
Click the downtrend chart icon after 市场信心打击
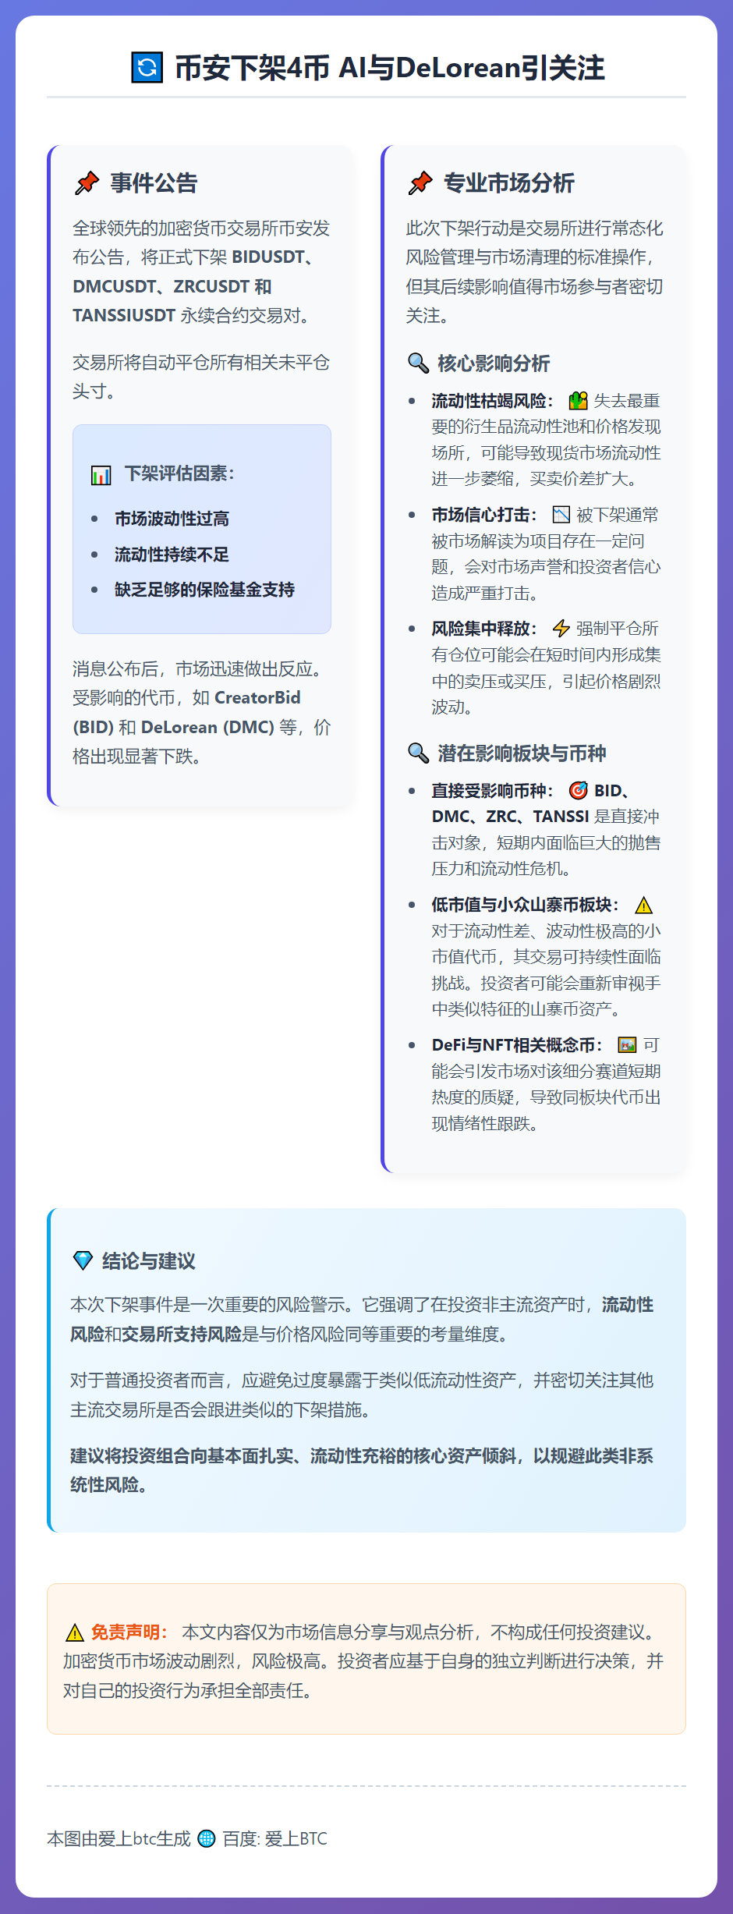click(561, 515)
